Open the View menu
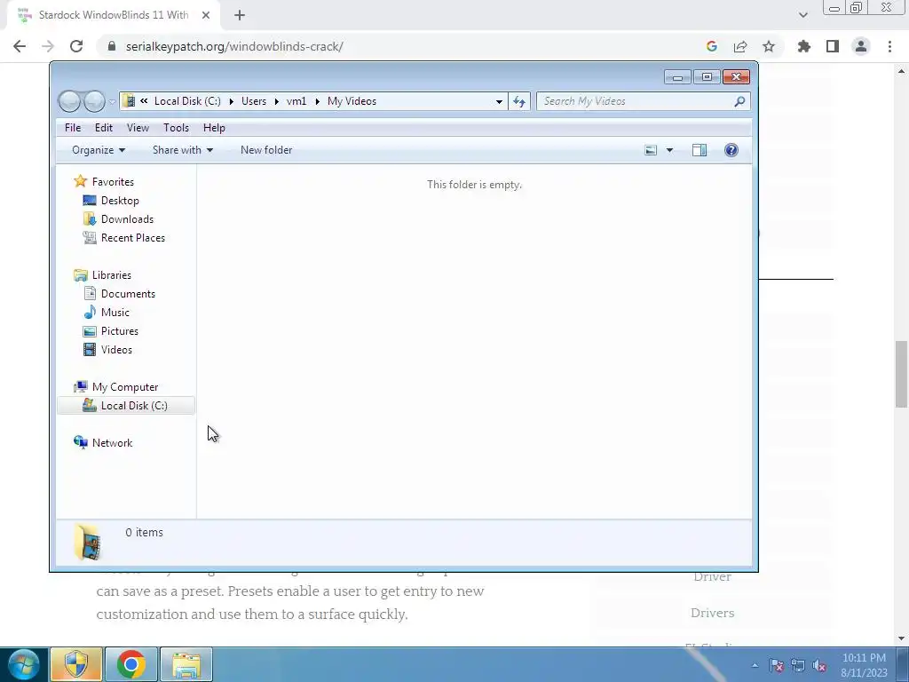 (138, 128)
